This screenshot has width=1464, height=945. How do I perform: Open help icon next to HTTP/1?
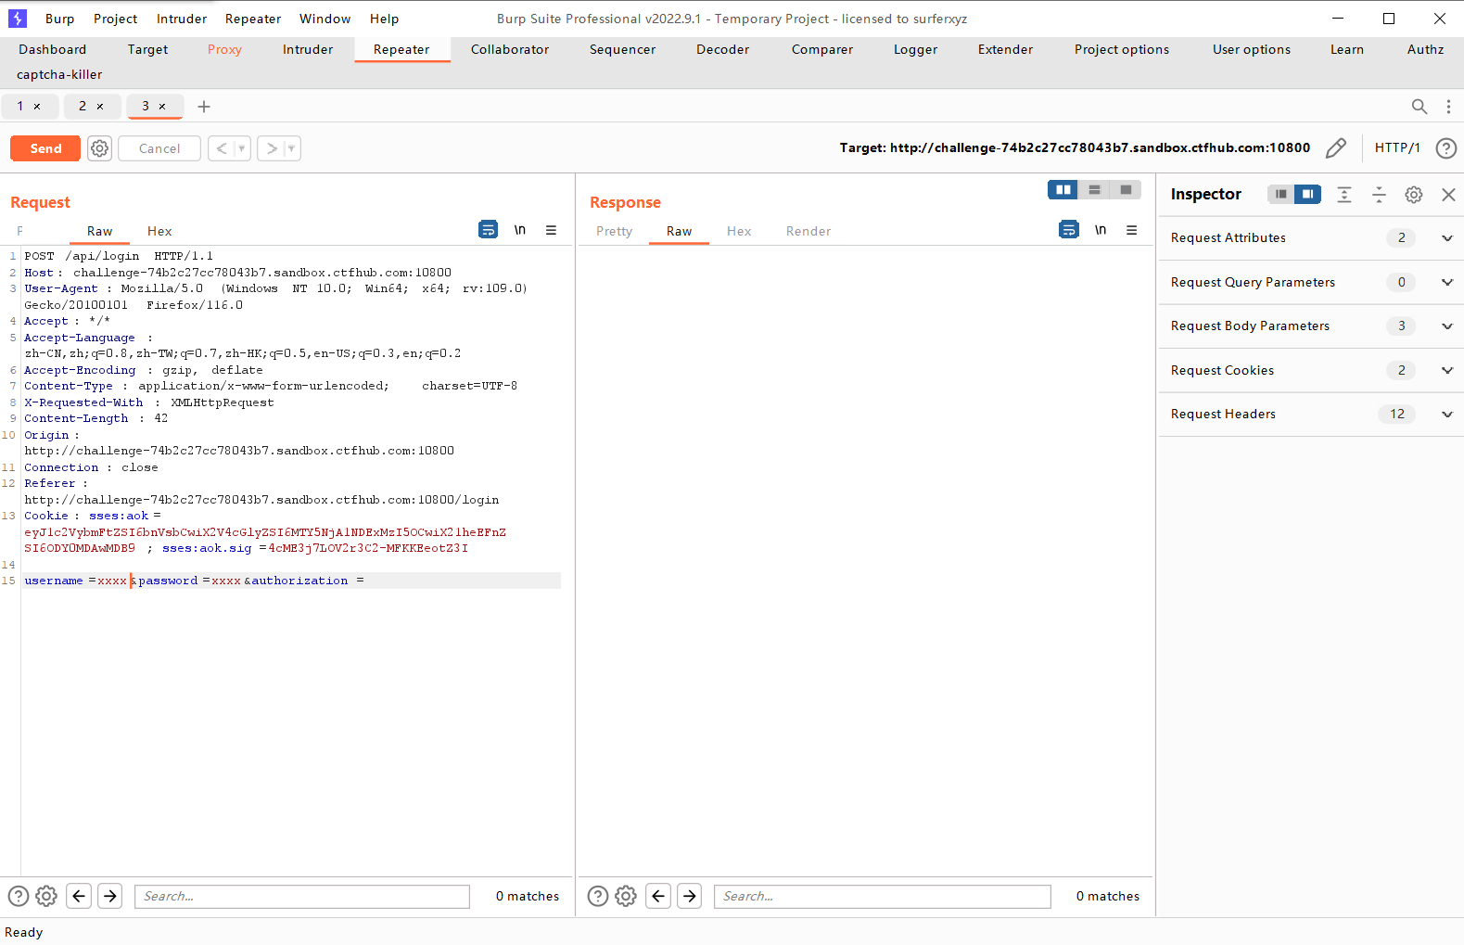(x=1445, y=148)
